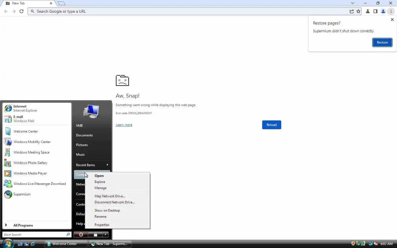Click Show Desktop quick launch icon
This screenshot has height=248, width=397.
[20, 244]
